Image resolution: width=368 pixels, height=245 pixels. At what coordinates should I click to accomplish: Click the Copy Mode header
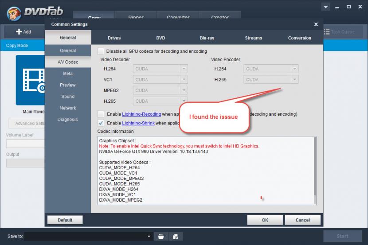click(17, 46)
